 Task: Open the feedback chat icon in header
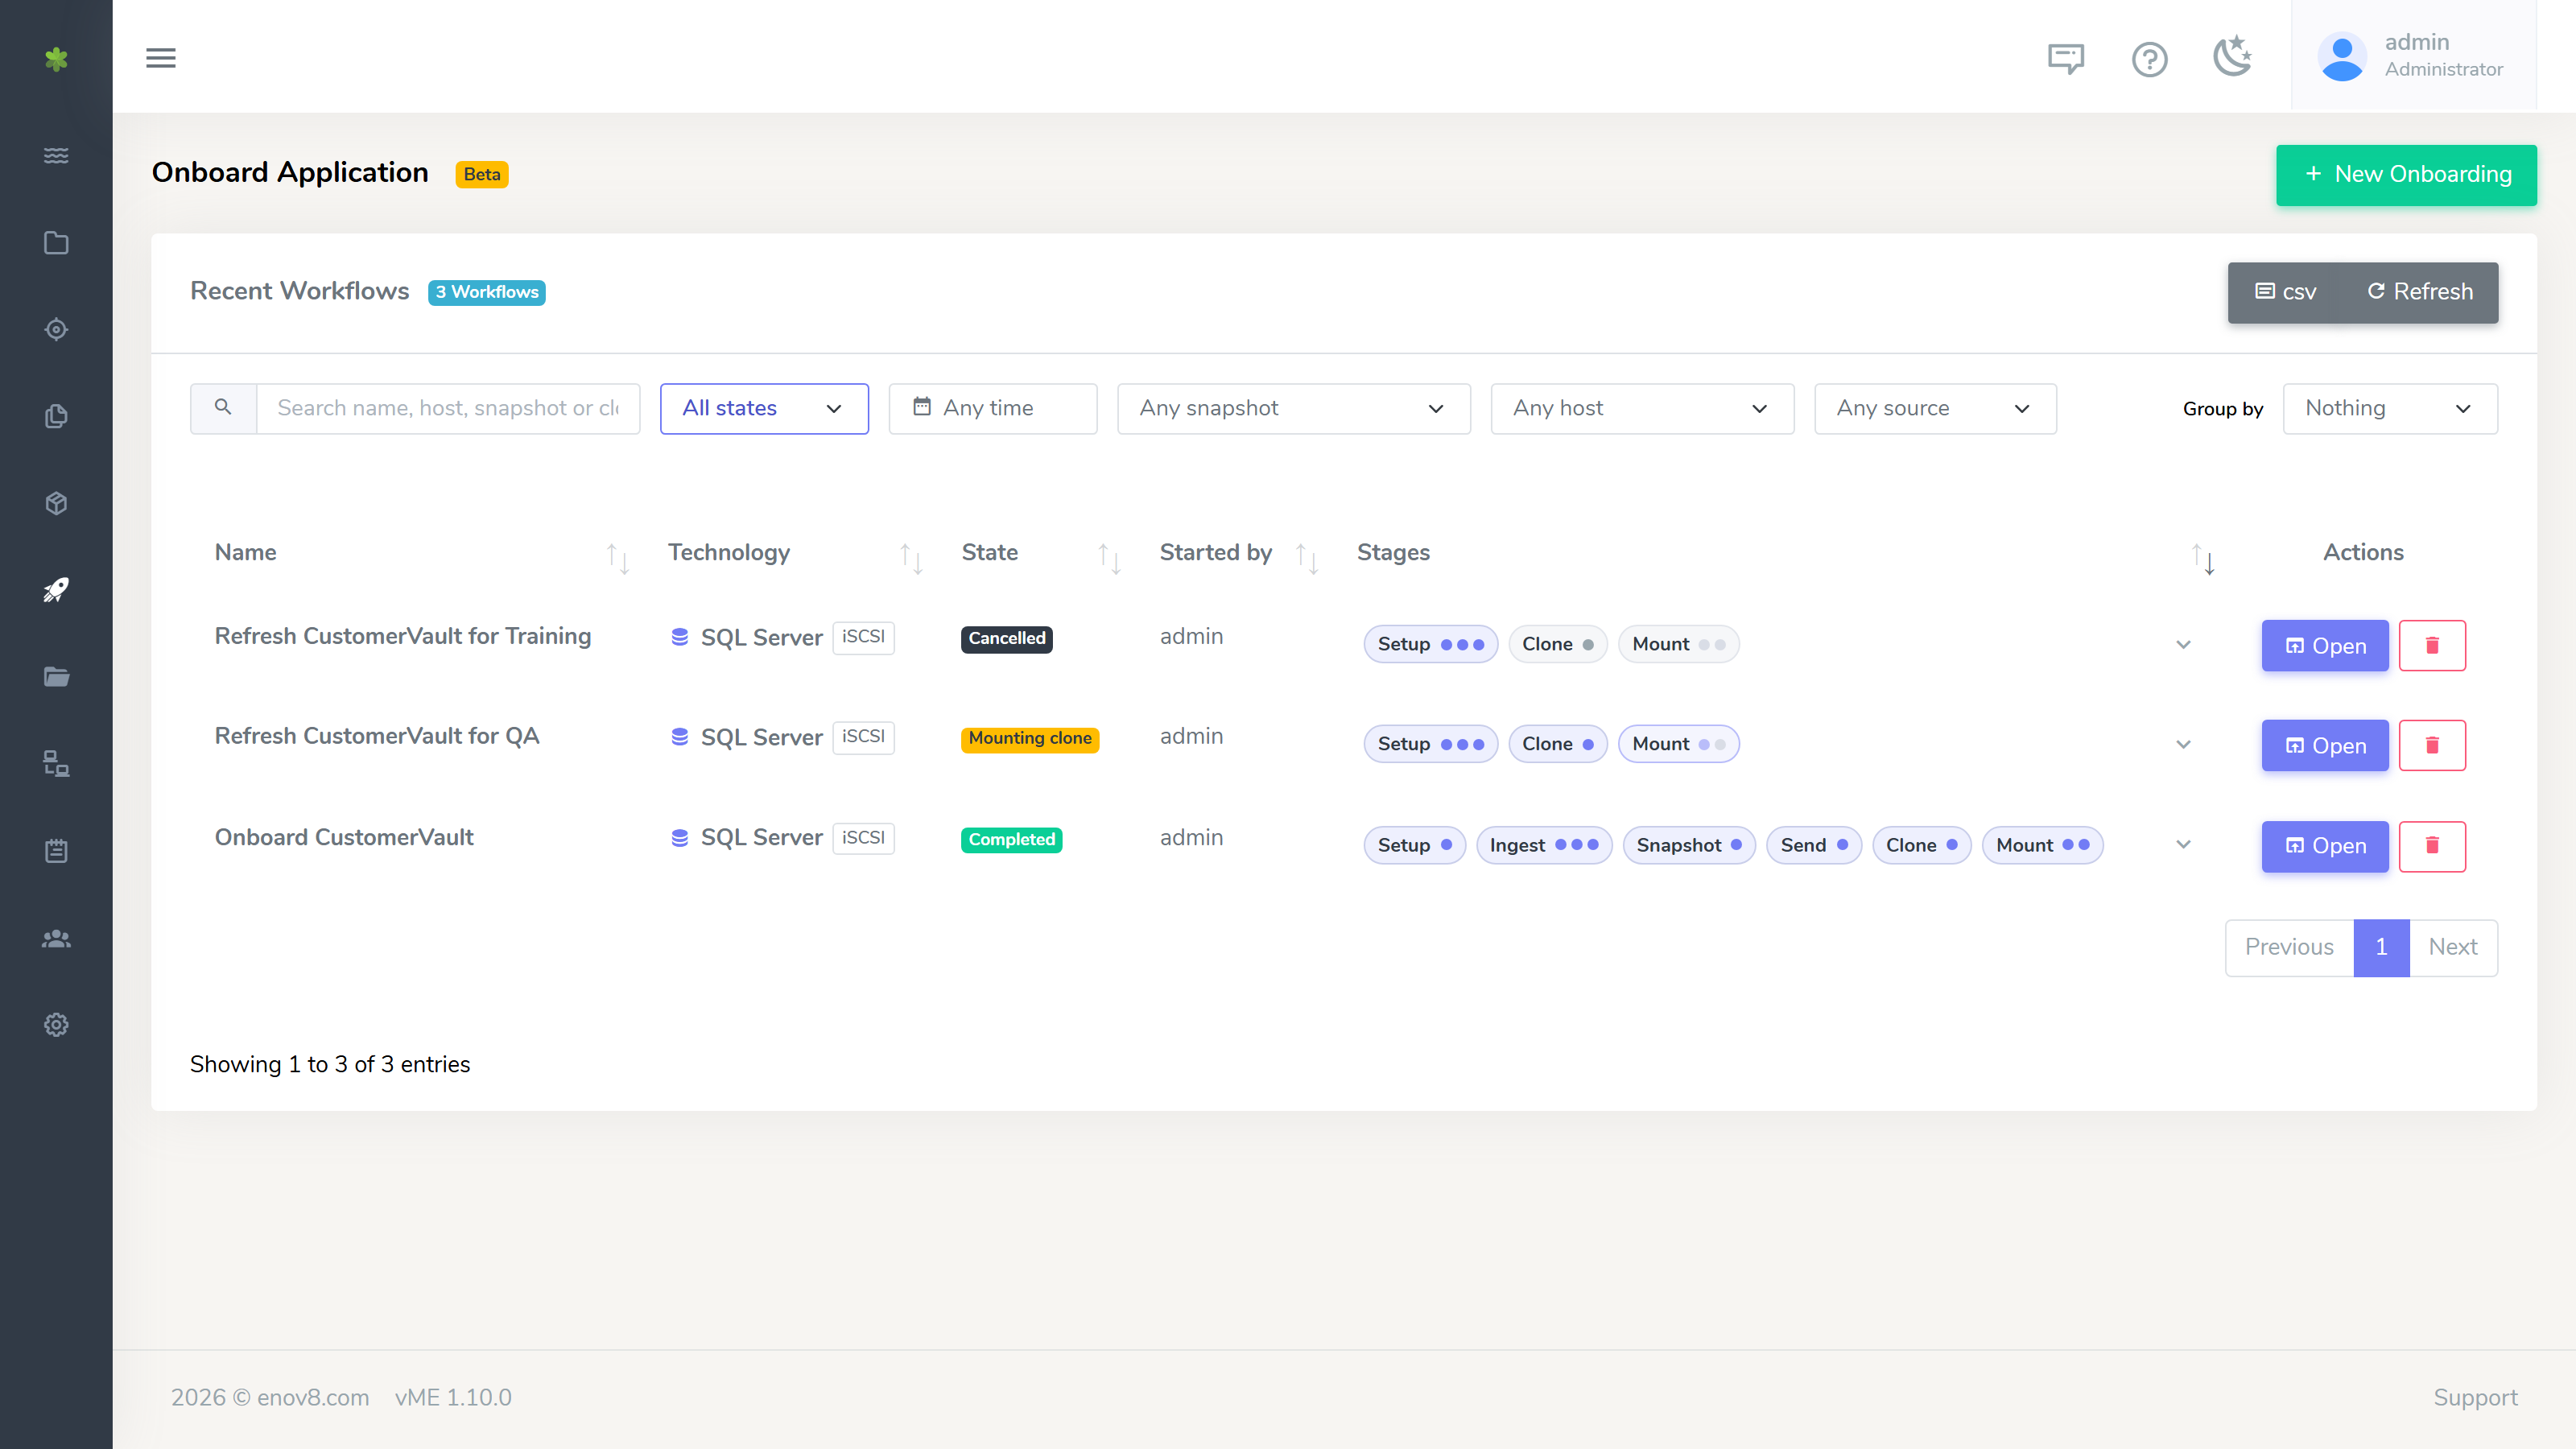[2065, 58]
